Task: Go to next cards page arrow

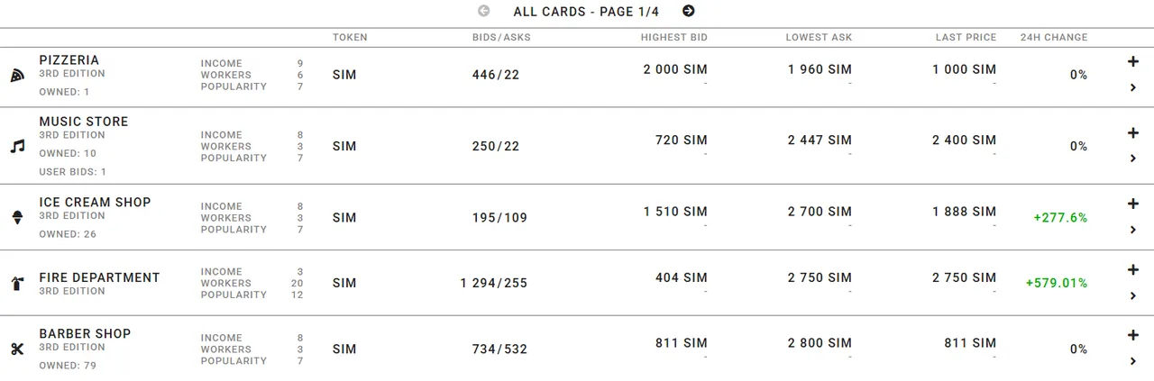Action: click(689, 11)
